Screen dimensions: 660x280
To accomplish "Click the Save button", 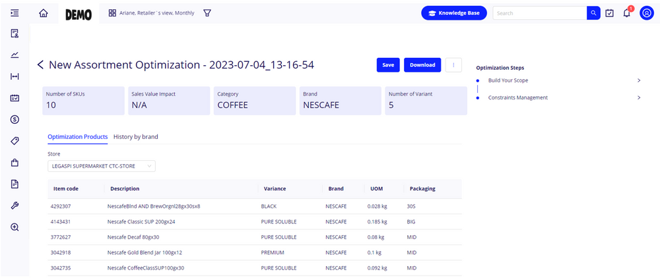I will pos(388,65).
